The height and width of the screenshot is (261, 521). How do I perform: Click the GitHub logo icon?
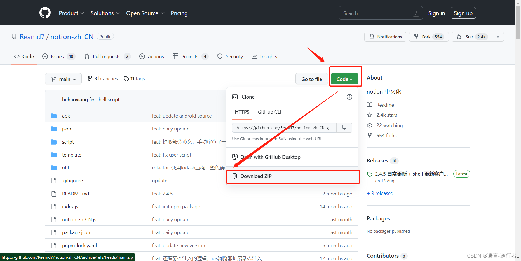45,13
